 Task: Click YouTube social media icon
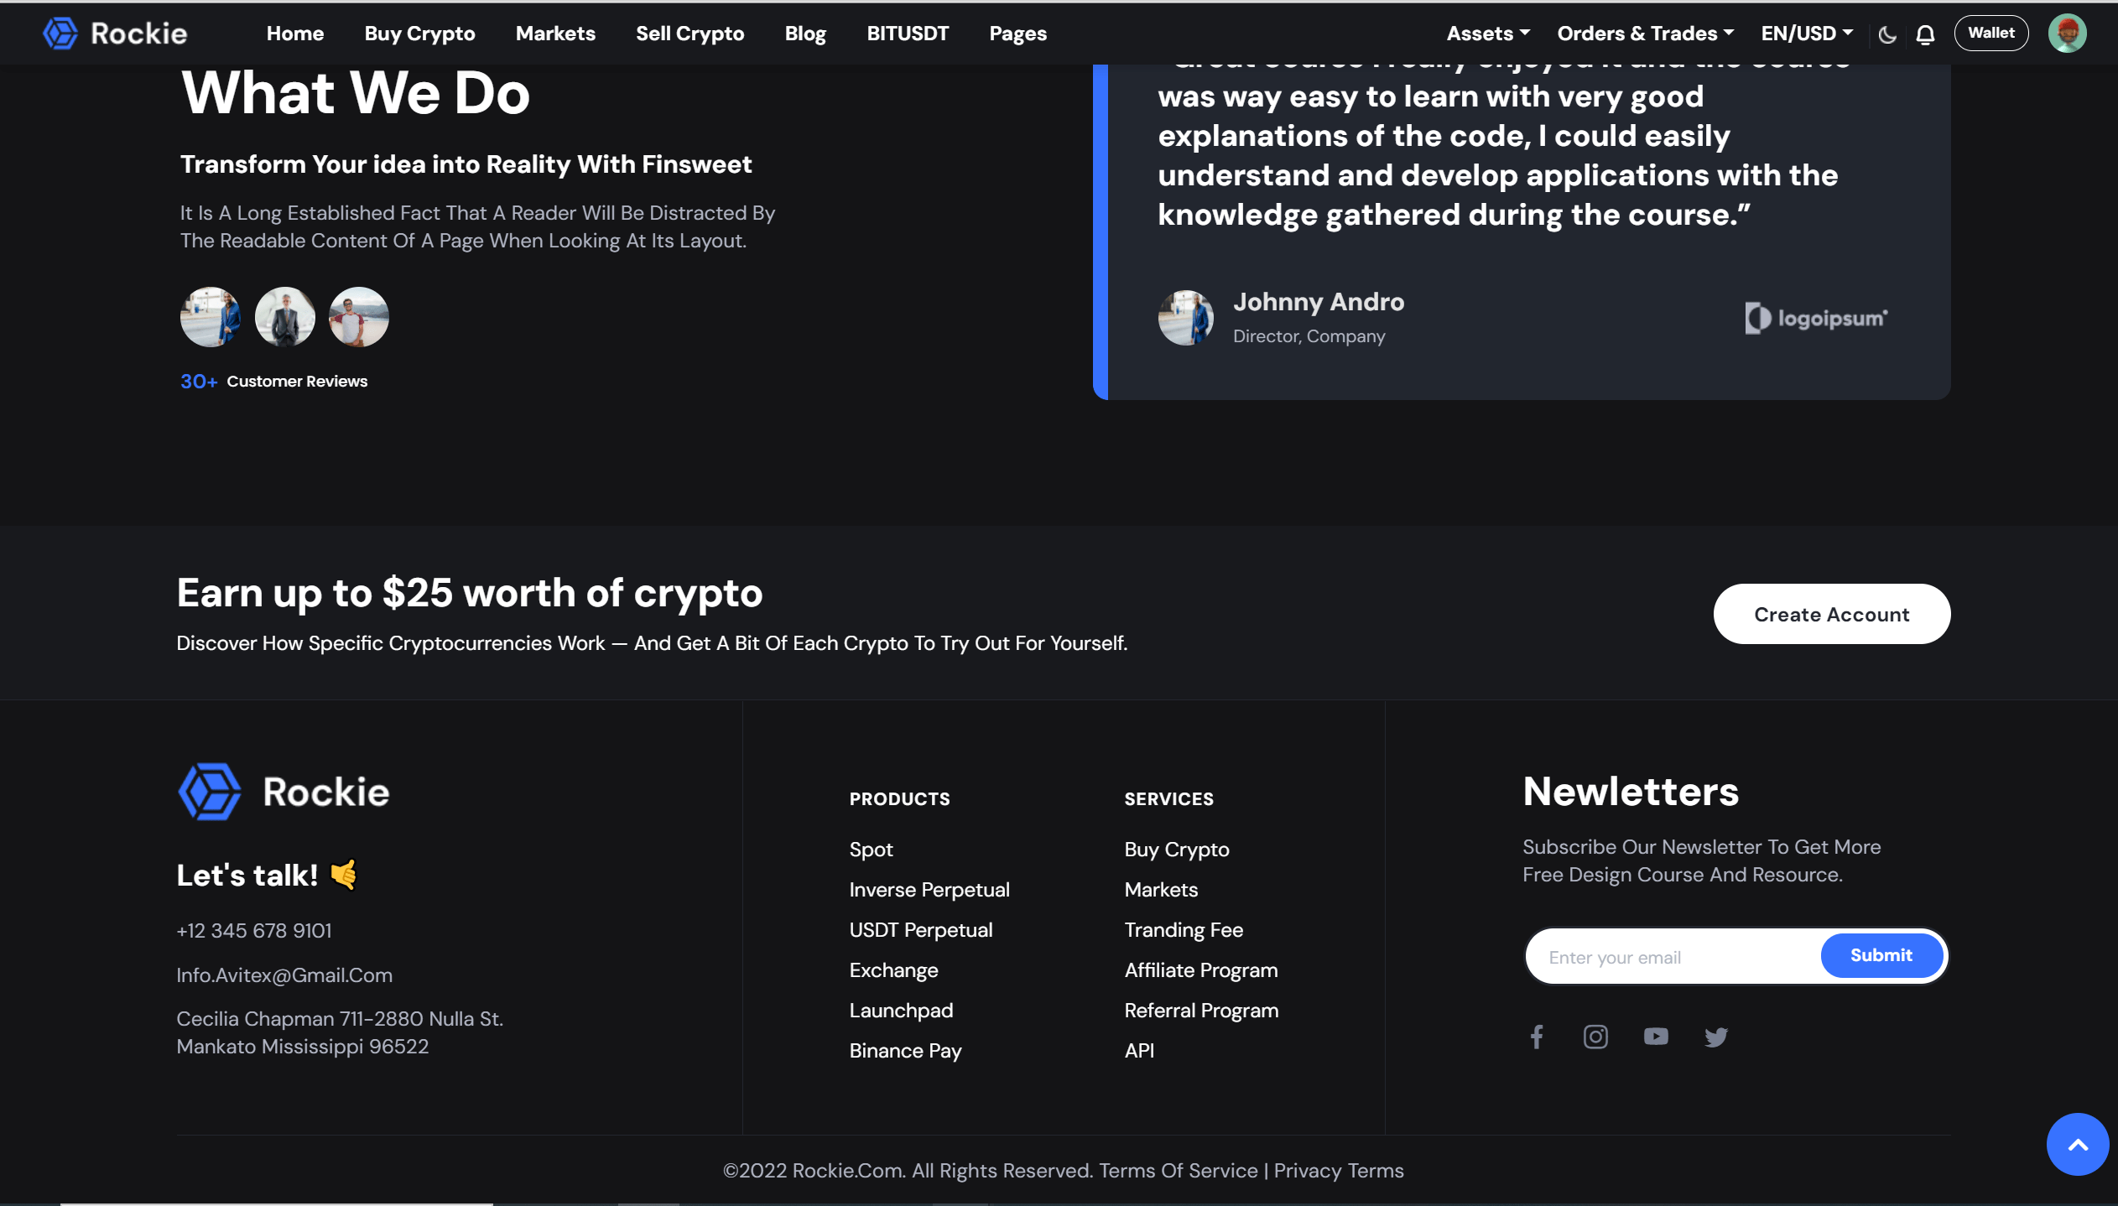tap(1656, 1036)
